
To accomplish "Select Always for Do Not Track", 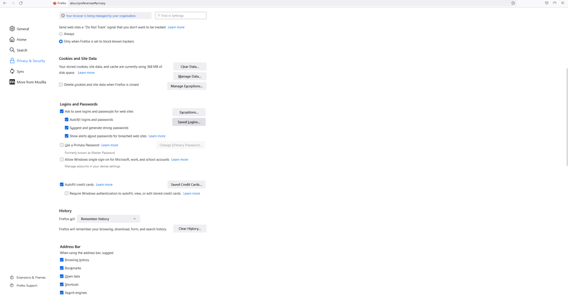I will pos(61,34).
